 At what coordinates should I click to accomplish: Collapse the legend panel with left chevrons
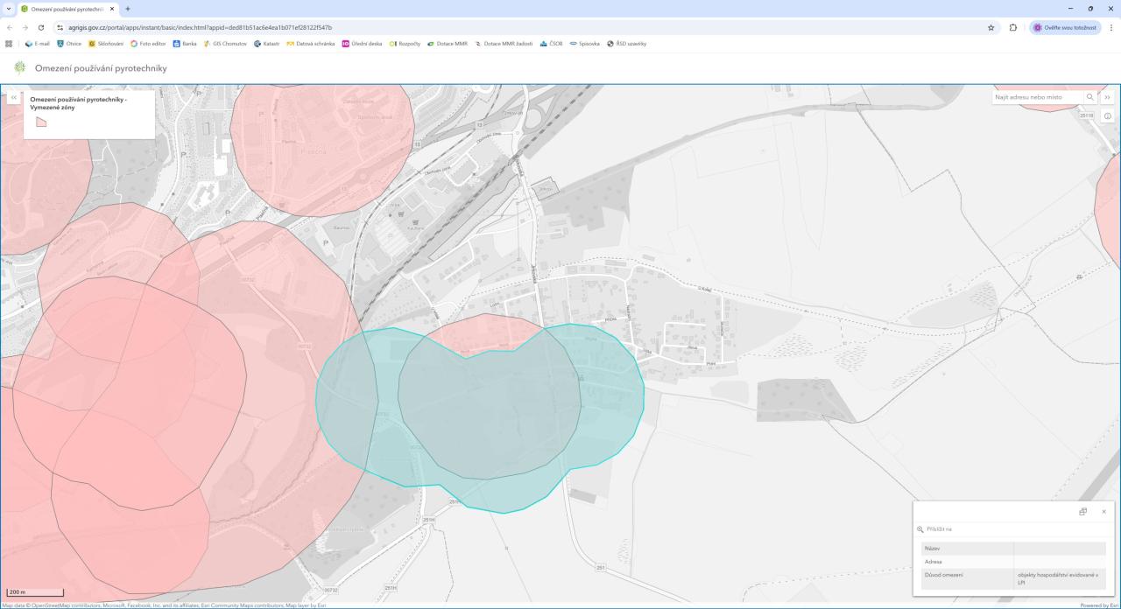click(13, 97)
